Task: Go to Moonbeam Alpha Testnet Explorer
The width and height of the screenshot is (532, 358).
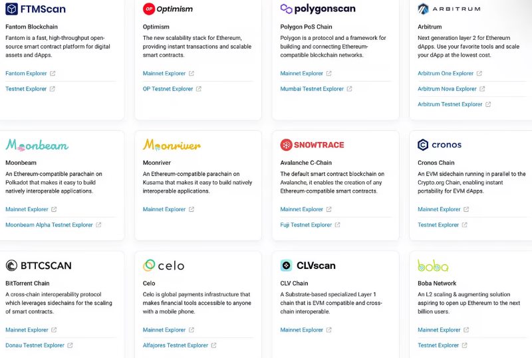Action: pyautogui.click(x=49, y=225)
